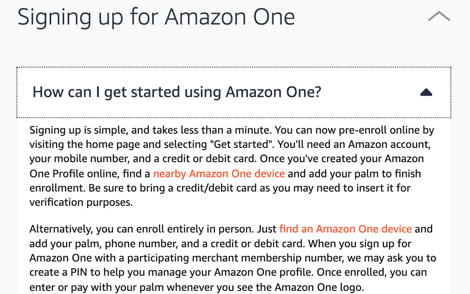Click the word 'Alternatively' in the second paragraph
This screenshot has height=294, width=470.
[61, 229]
